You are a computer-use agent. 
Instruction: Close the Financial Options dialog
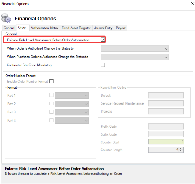tap(192, 4)
